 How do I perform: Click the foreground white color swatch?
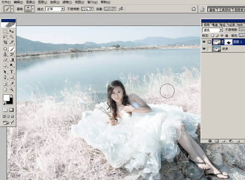pos(6,98)
